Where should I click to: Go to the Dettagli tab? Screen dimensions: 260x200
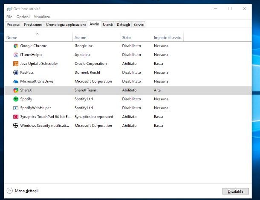pyautogui.click(x=123, y=25)
